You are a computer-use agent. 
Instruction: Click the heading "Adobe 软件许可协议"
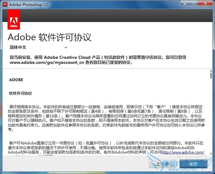[x=50, y=37]
